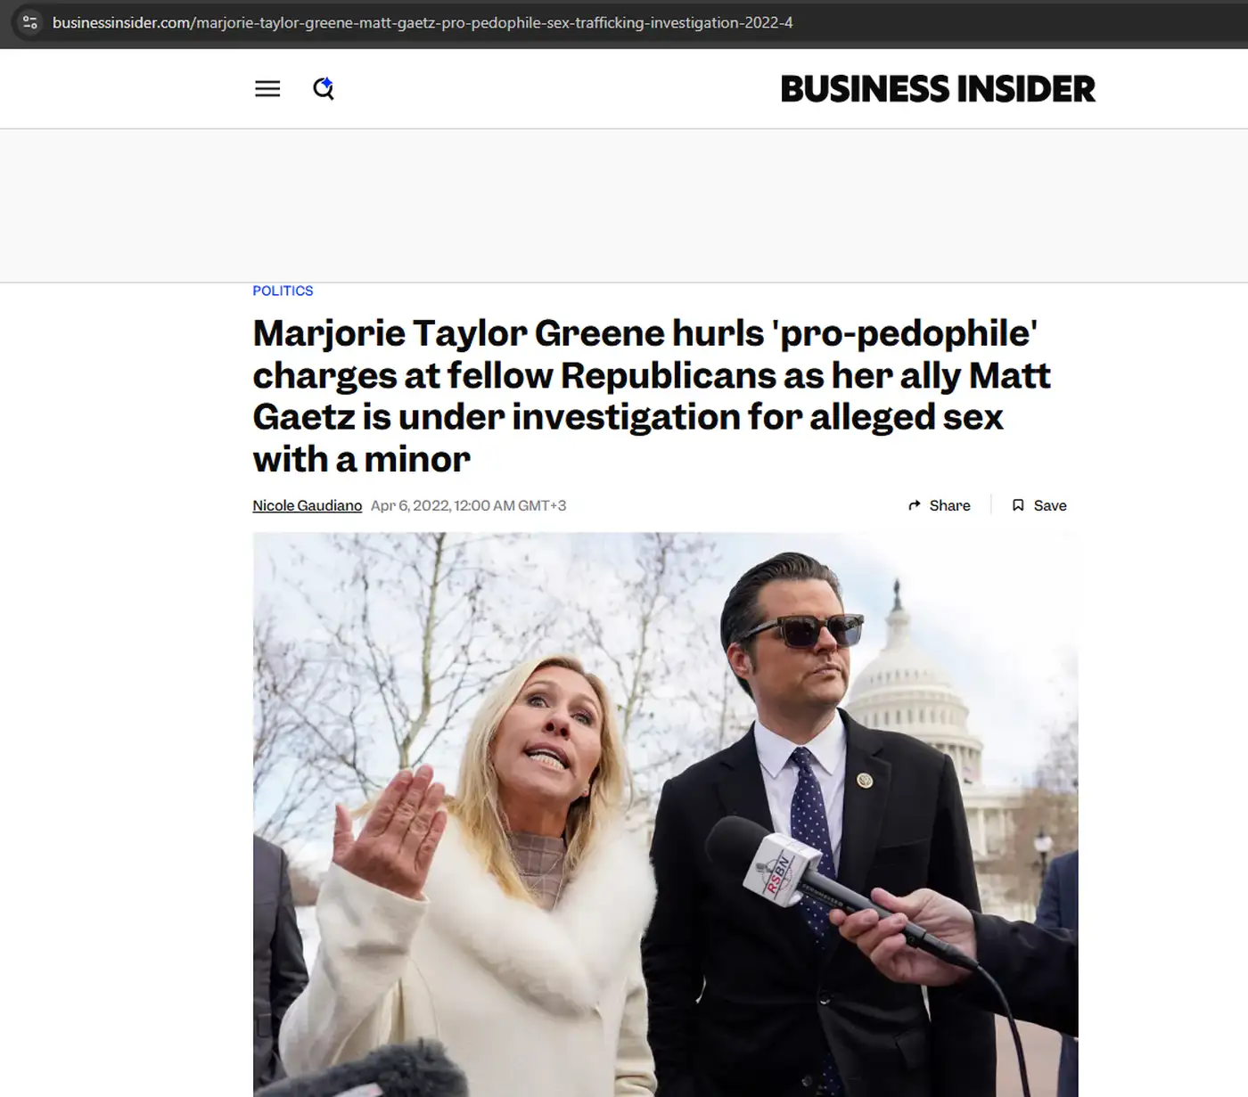Click the word 'pro-pedophile' in headline

pos(906,333)
